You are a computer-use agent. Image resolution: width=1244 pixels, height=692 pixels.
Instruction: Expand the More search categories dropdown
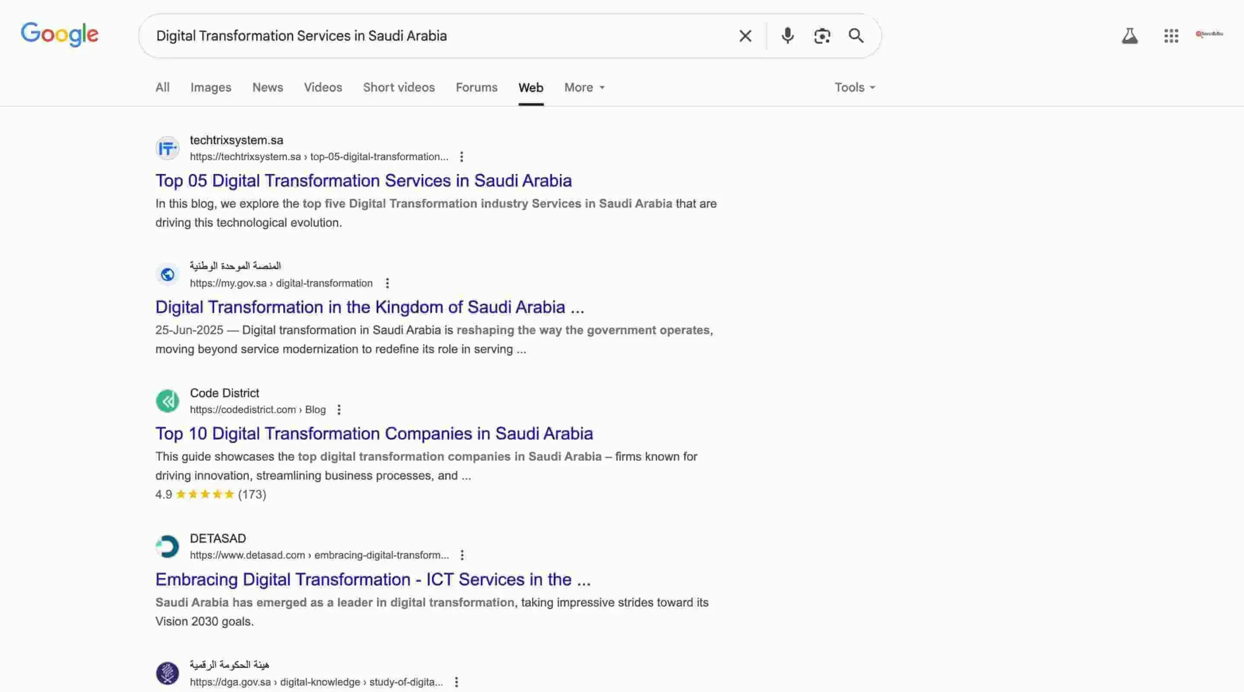tap(583, 87)
